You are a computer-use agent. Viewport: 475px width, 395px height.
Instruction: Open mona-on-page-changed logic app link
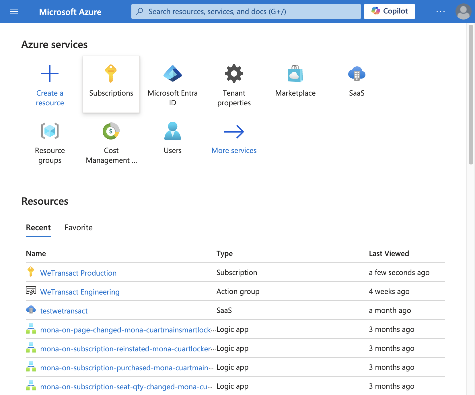pyautogui.click(x=128, y=330)
